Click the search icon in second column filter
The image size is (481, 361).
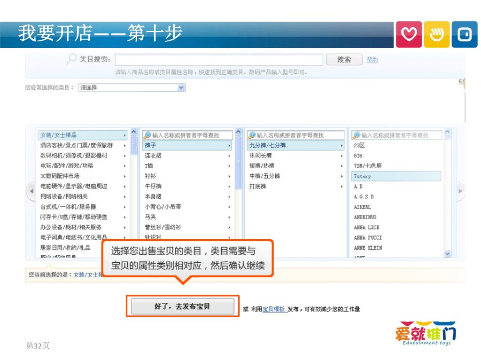pyautogui.click(x=147, y=135)
